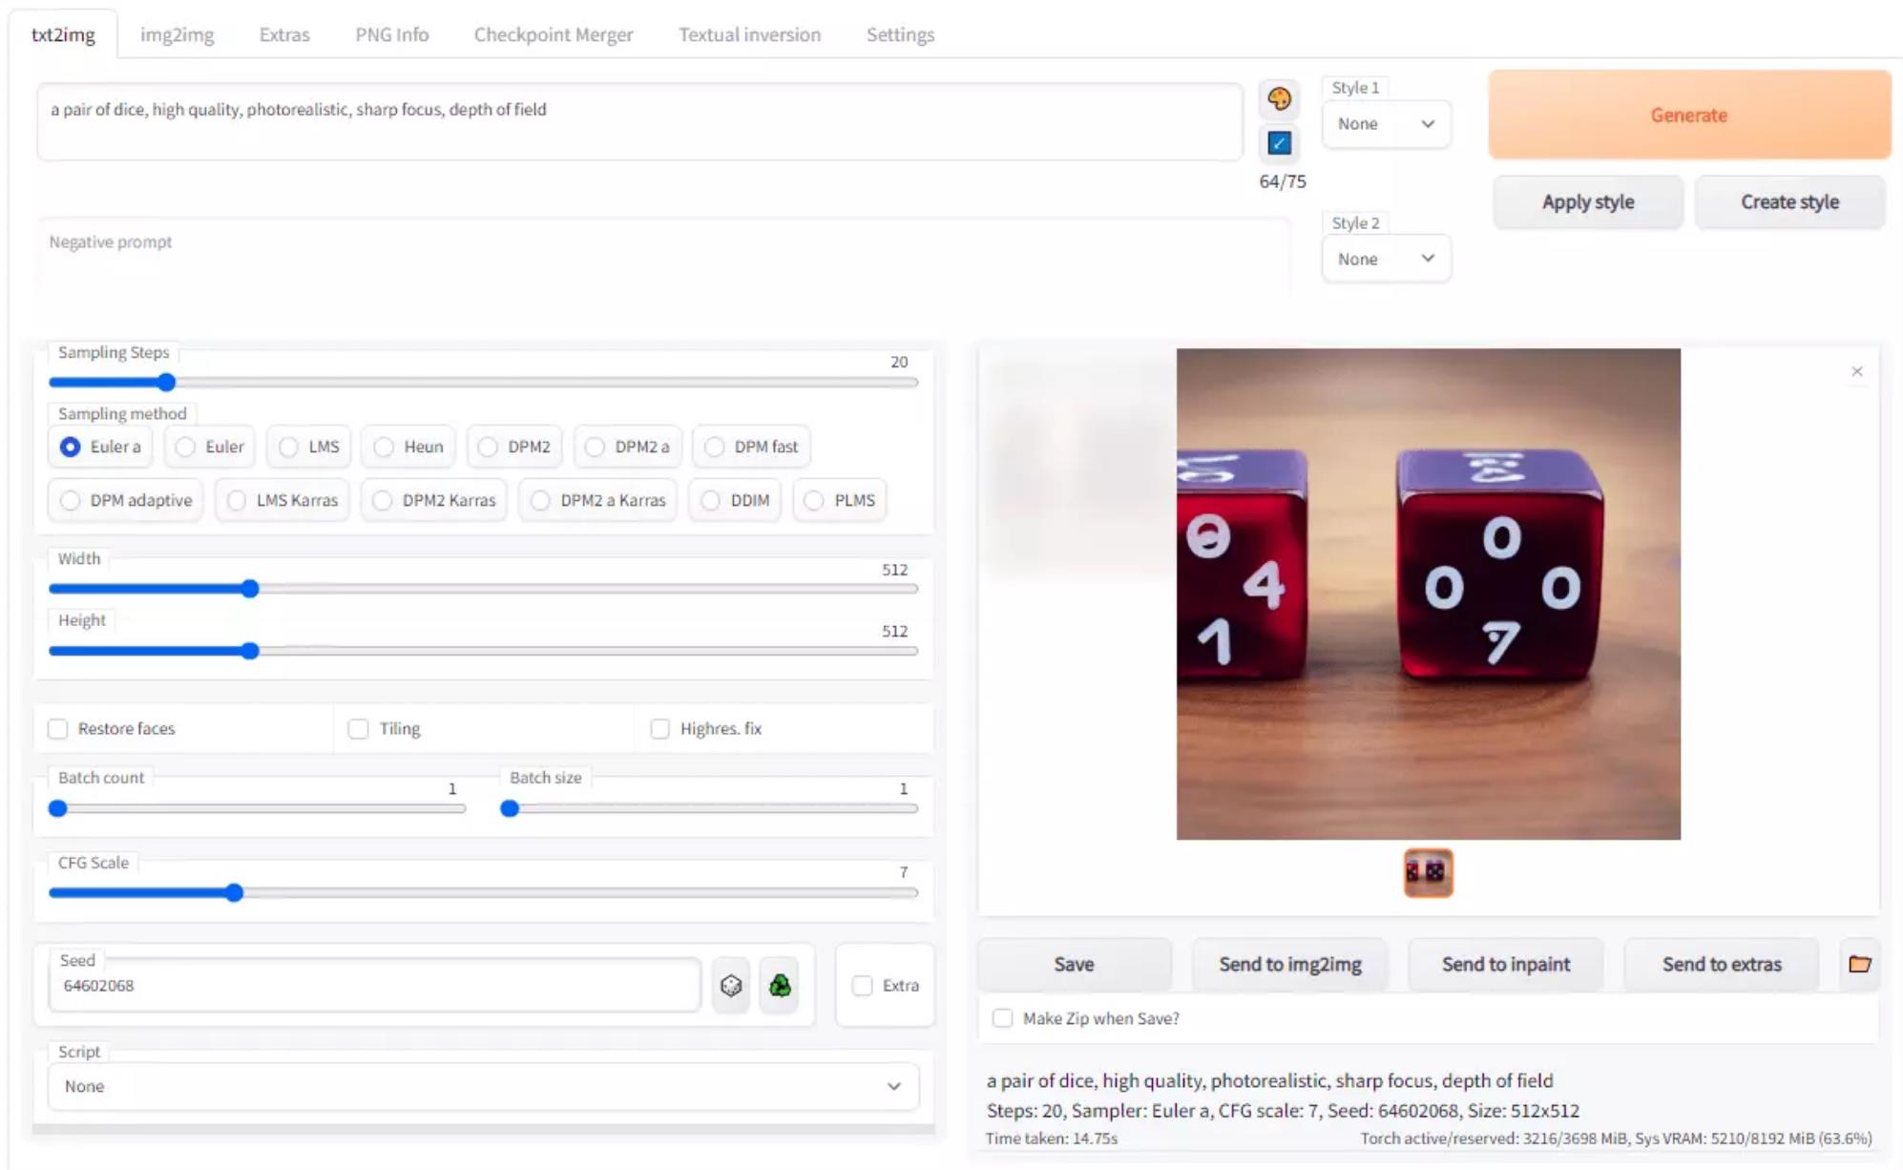Click the Generate button
The height and width of the screenshot is (1170, 1903).
[x=1688, y=115]
